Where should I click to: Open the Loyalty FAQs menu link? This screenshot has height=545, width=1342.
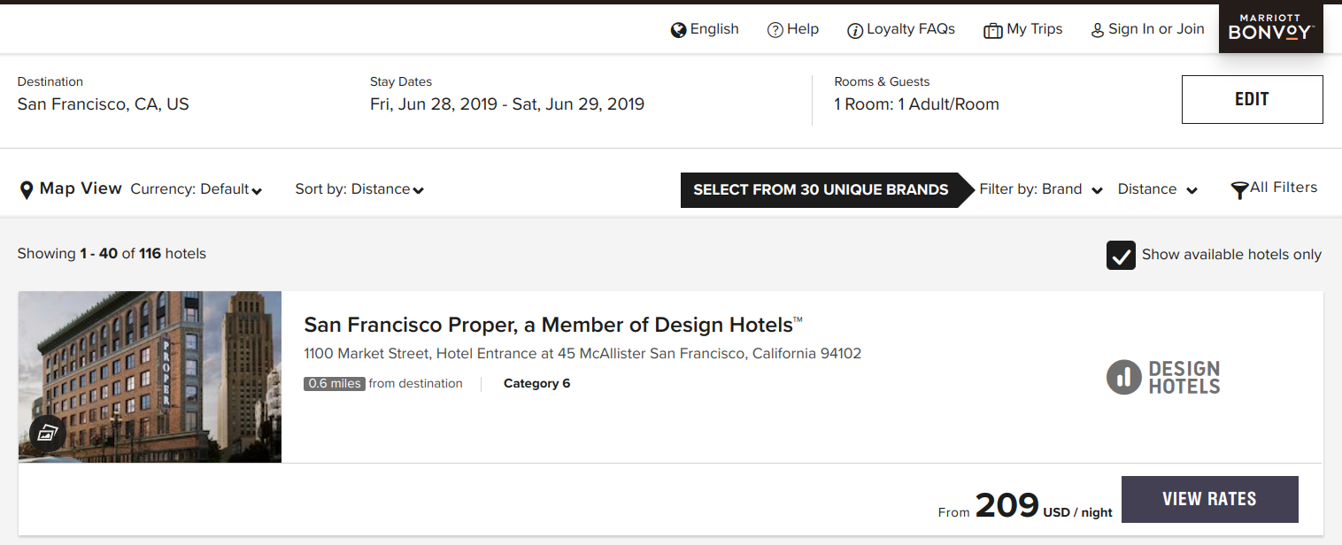(x=910, y=29)
